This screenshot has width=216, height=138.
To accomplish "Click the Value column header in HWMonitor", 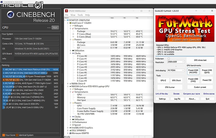I will 116,18.
